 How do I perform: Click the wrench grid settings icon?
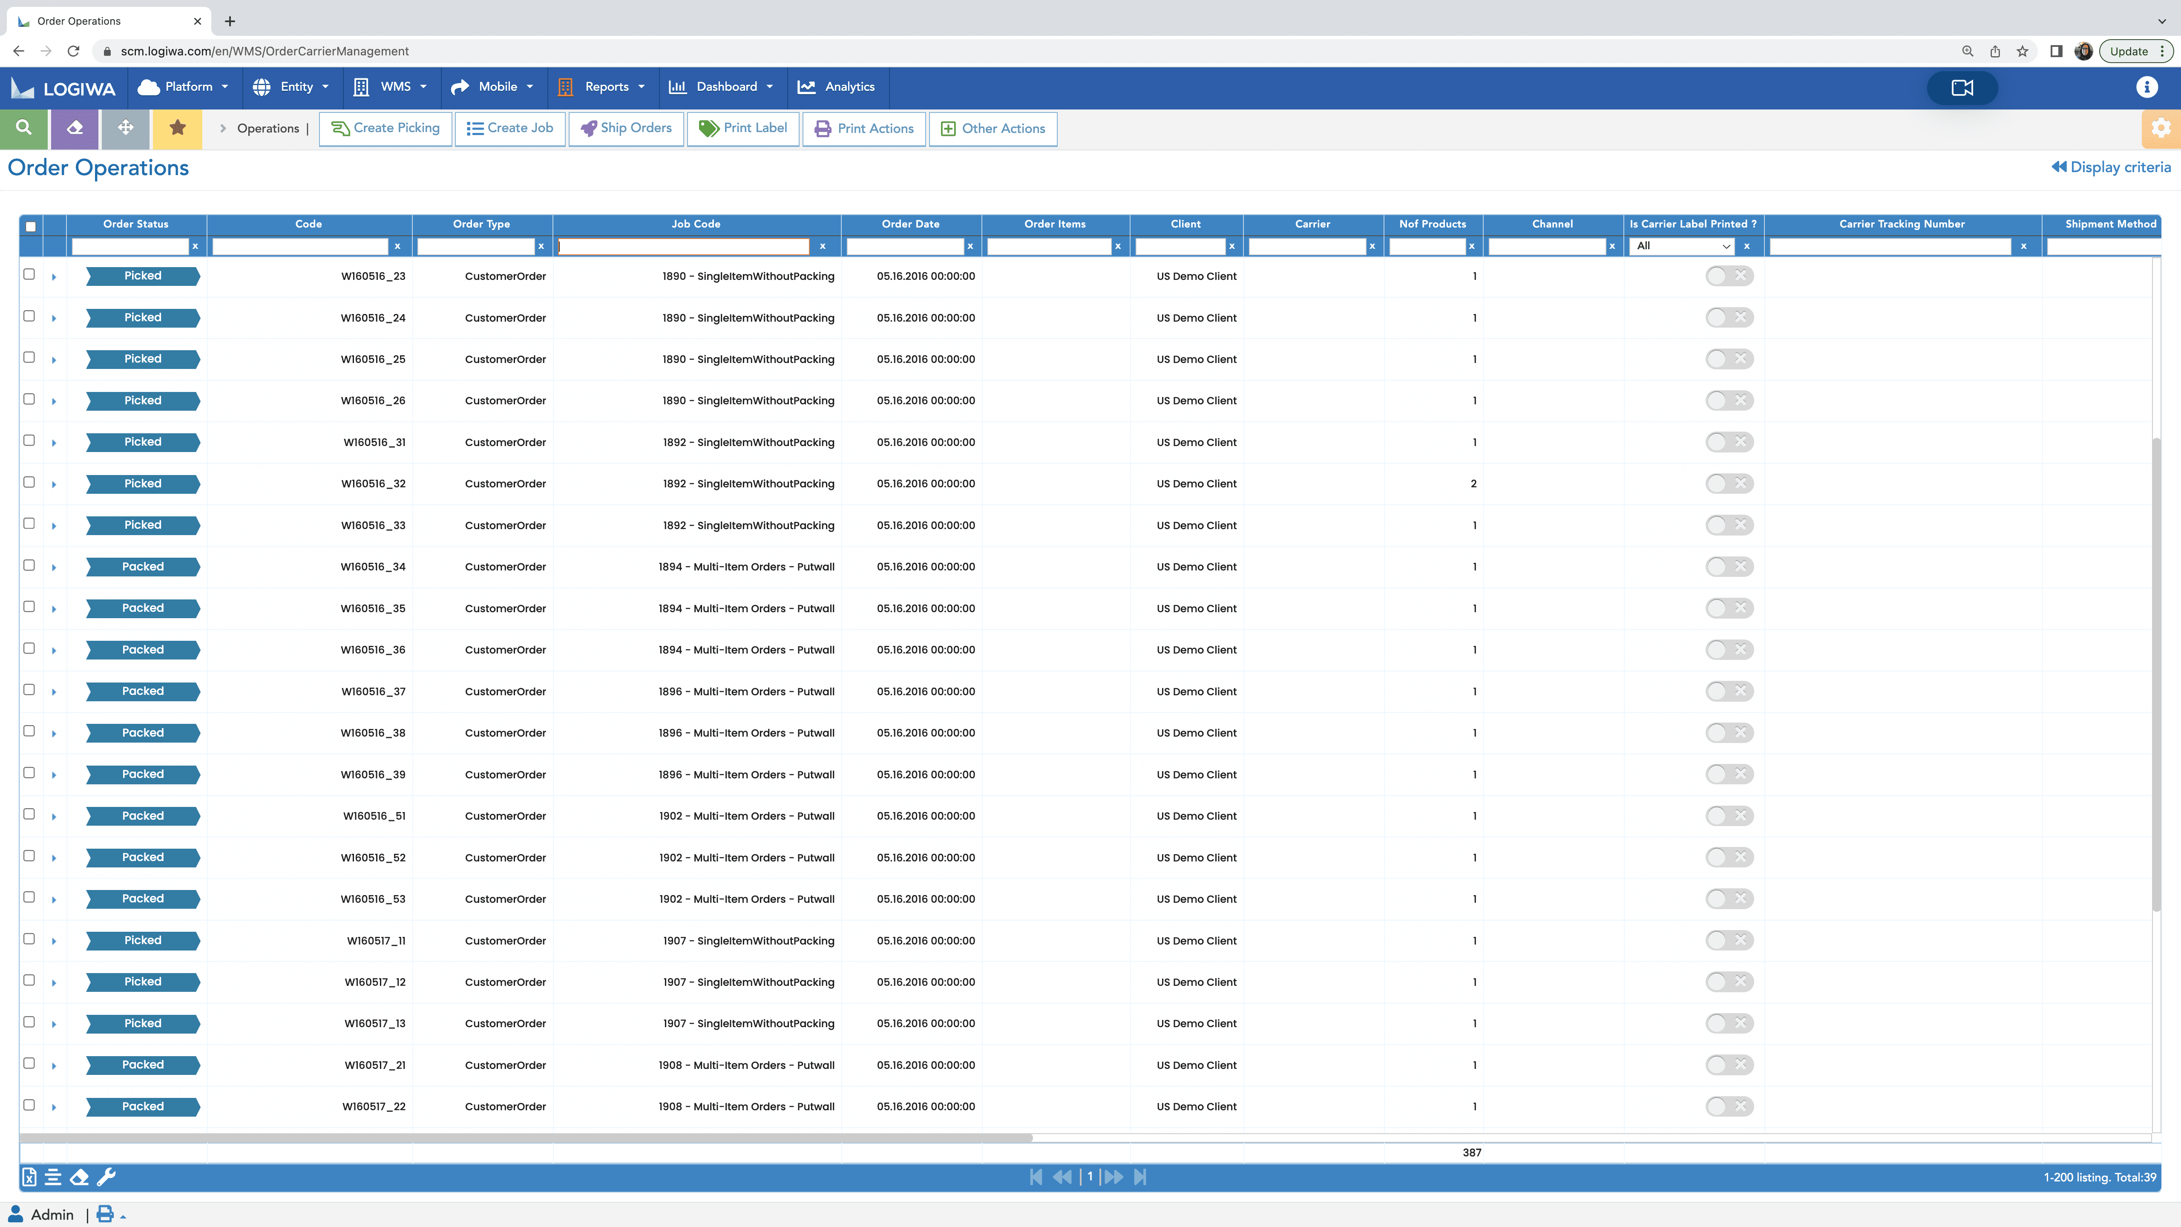pos(106,1177)
